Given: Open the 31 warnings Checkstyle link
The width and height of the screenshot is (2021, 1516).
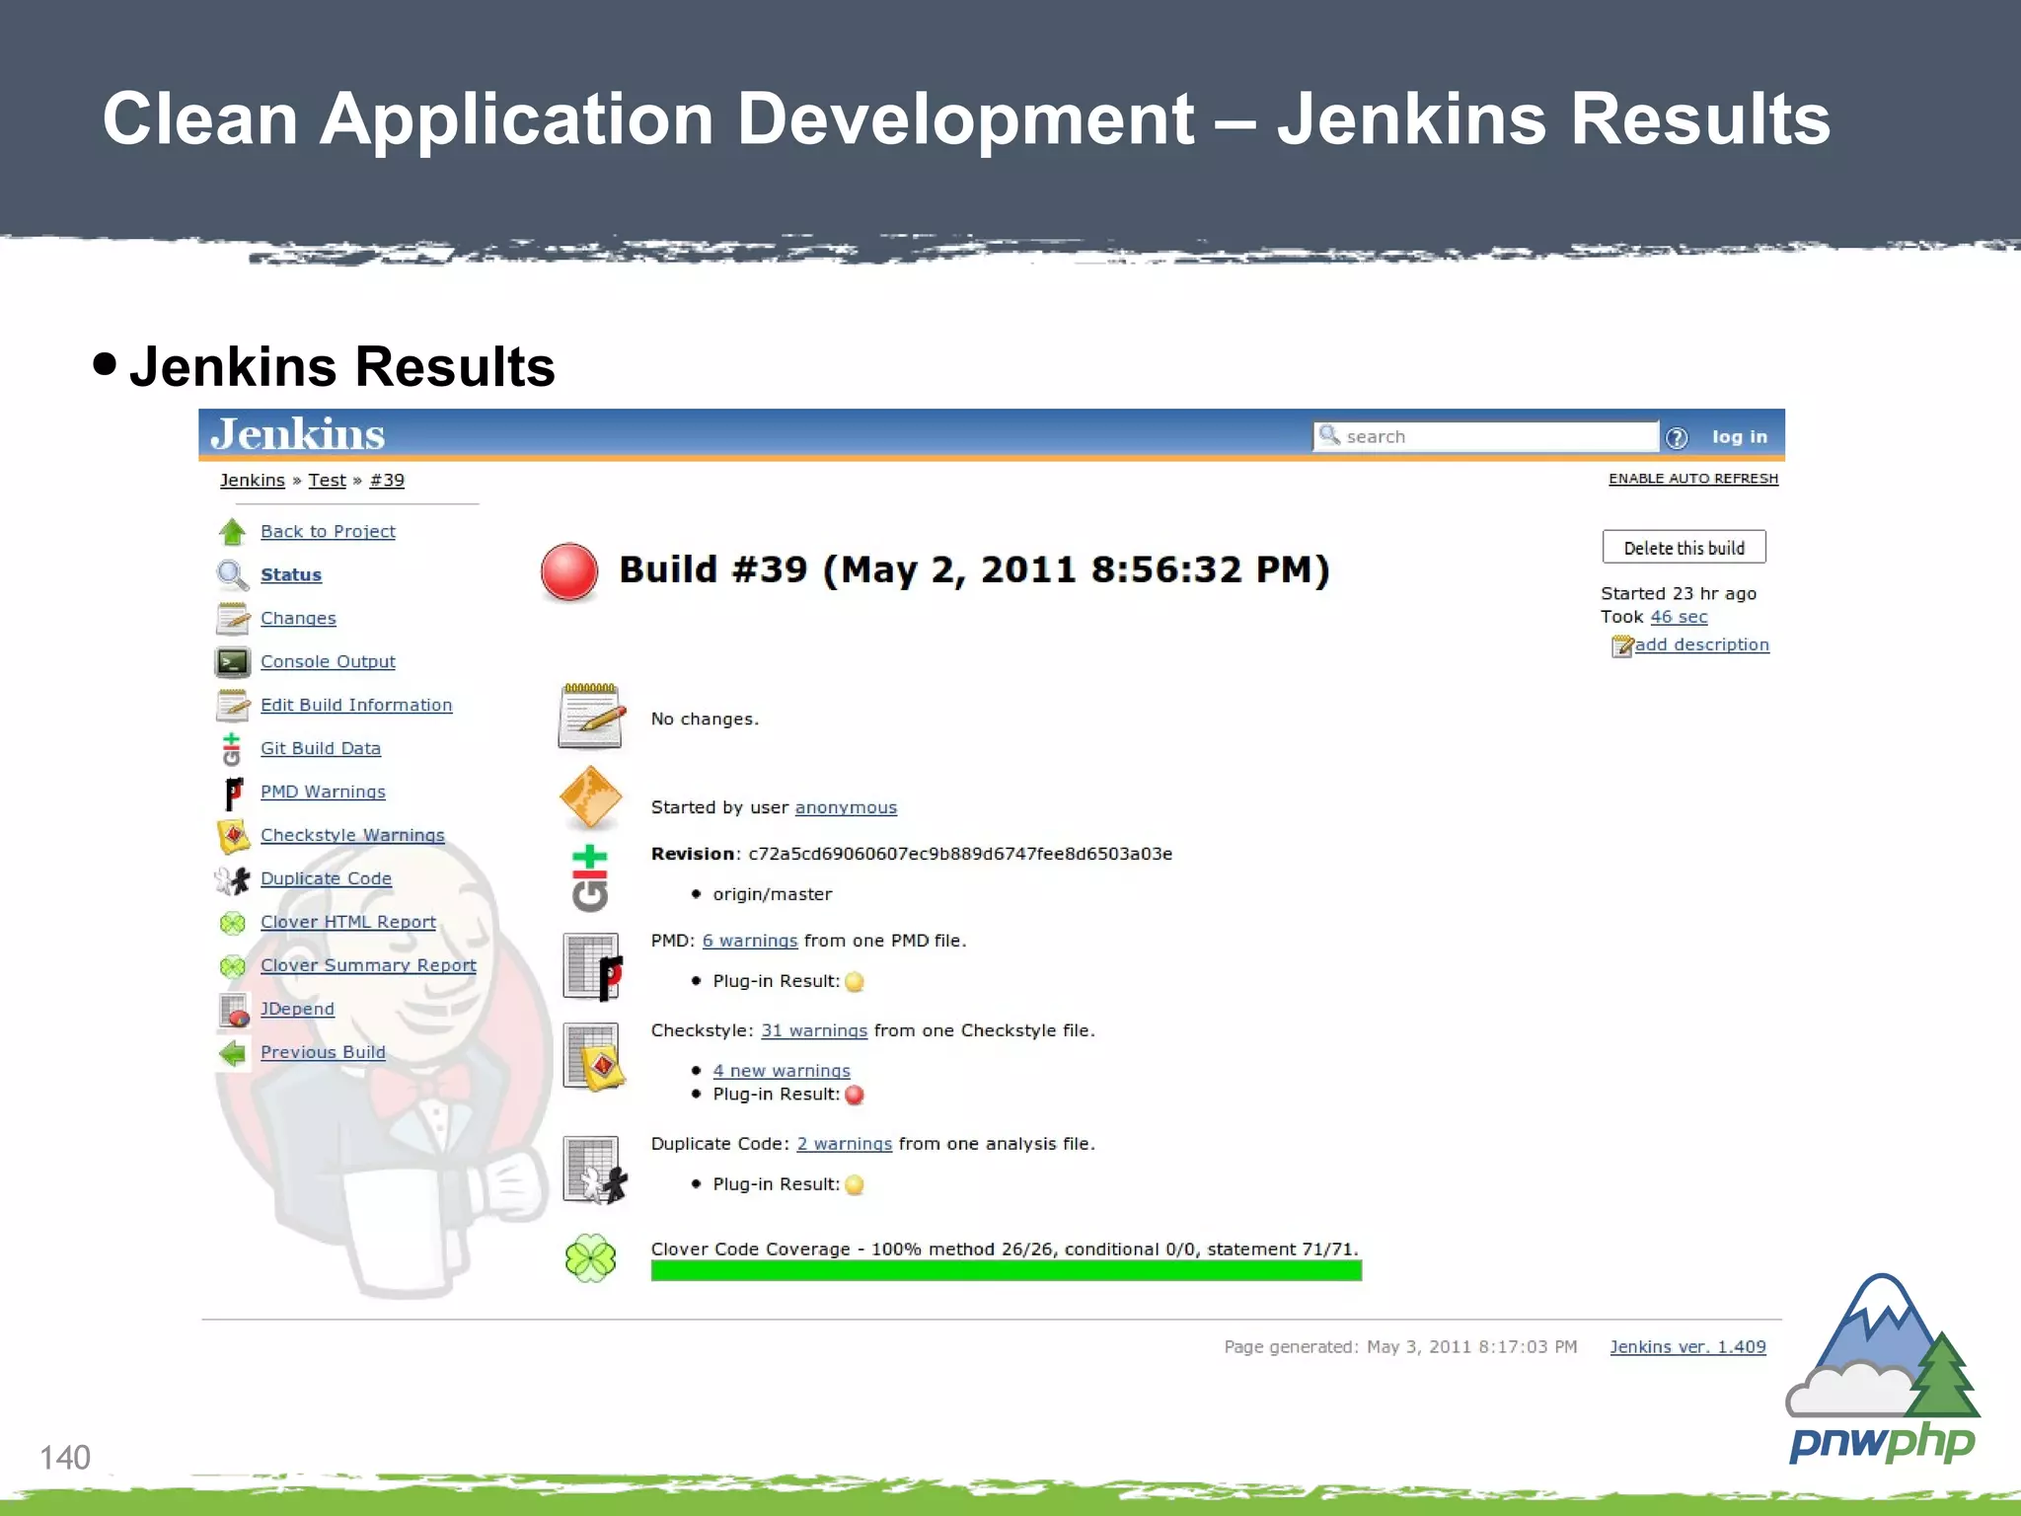Looking at the screenshot, I should [x=814, y=1030].
